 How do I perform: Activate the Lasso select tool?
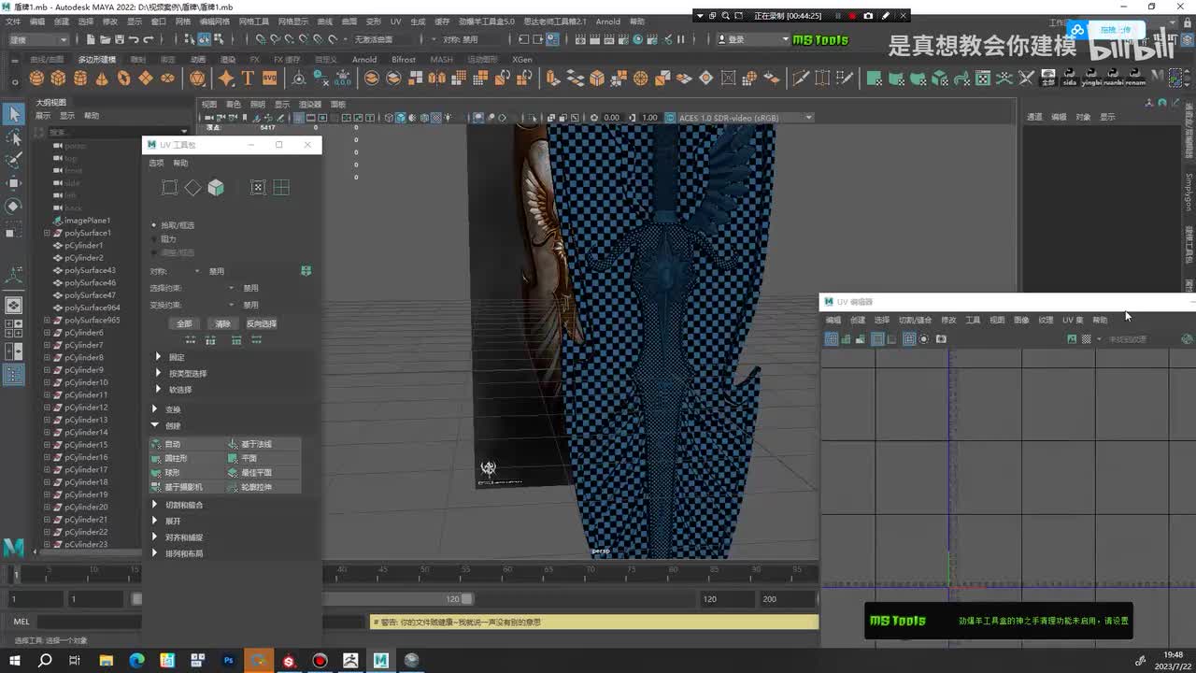pos(14,137)
